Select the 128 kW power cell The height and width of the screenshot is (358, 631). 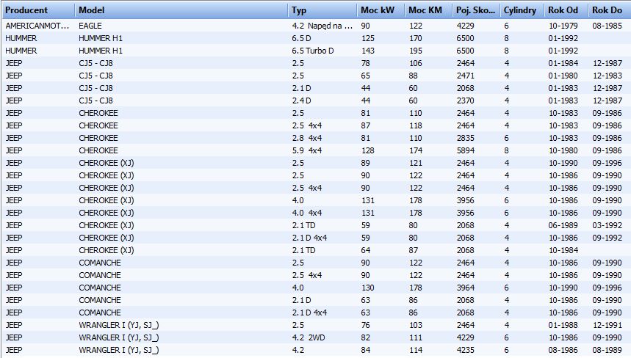367,150
